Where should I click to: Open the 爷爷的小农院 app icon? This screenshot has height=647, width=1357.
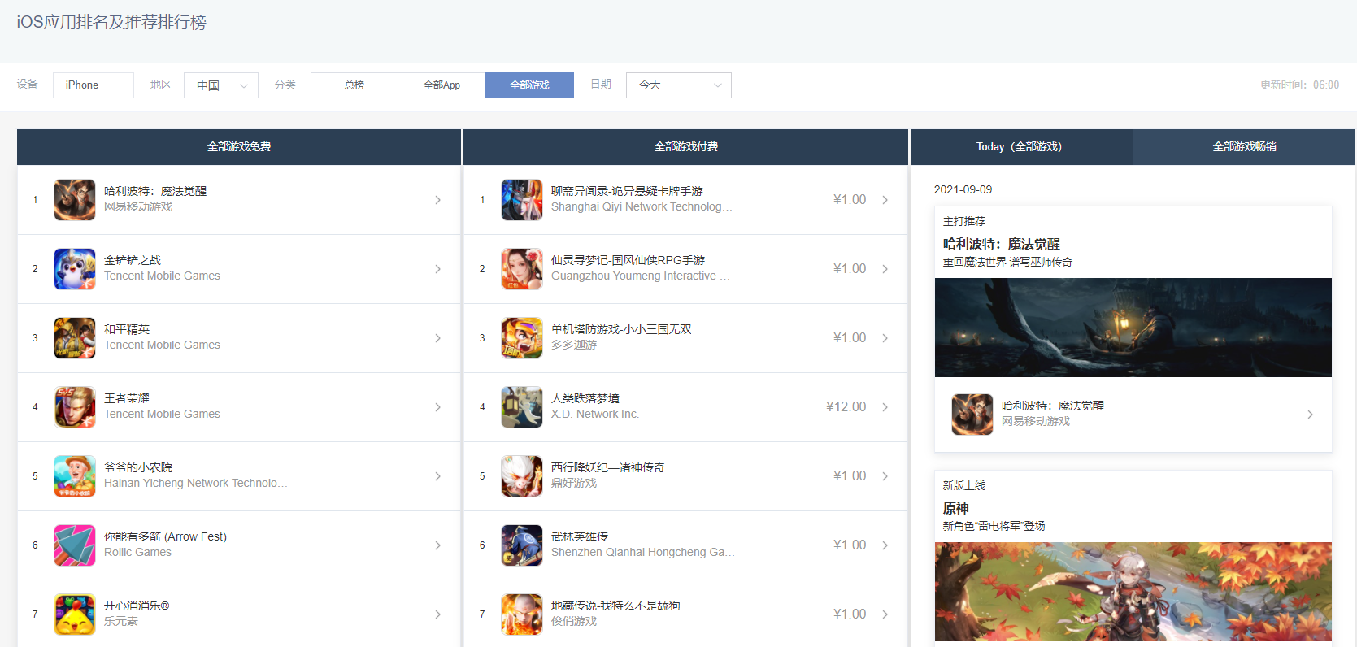tap(75, 476)
